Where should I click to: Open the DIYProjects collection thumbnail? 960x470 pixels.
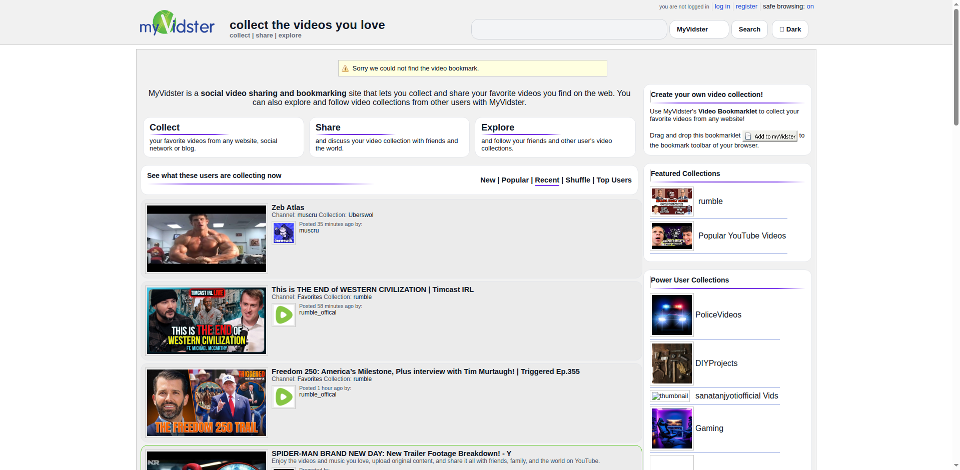click(x=672, y=363)
